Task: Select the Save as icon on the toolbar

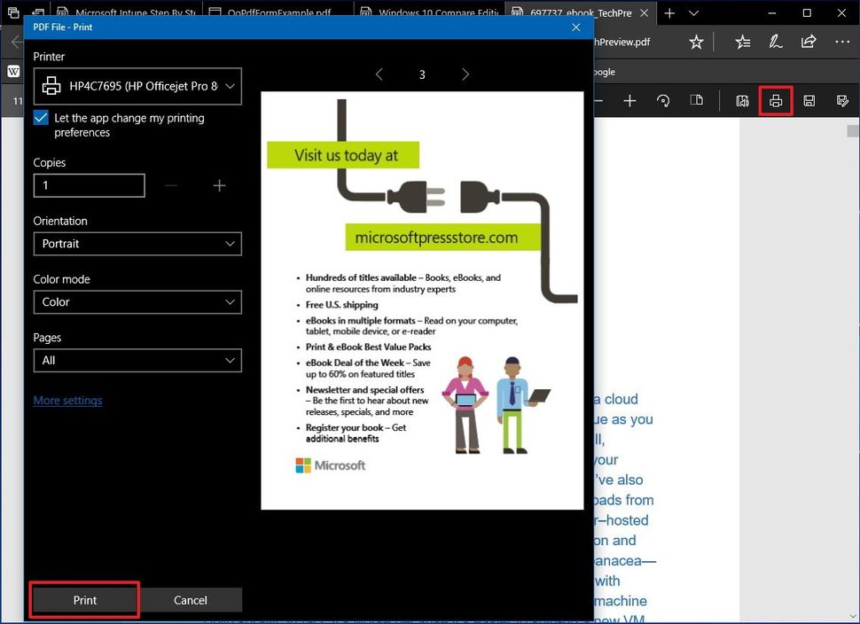Action: [841, 100]
